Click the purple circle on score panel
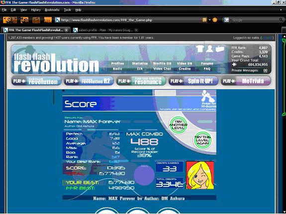The image size is (286, 214). 144,175
